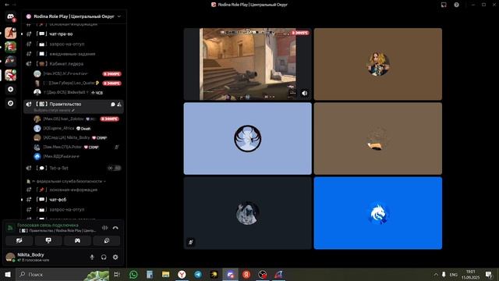Image resolution: width=499 pixels, height=281 pixels.
Task: Open Nikita_Bodry profile in user panel
Action: pyautogui.click(x=30, y=257)
